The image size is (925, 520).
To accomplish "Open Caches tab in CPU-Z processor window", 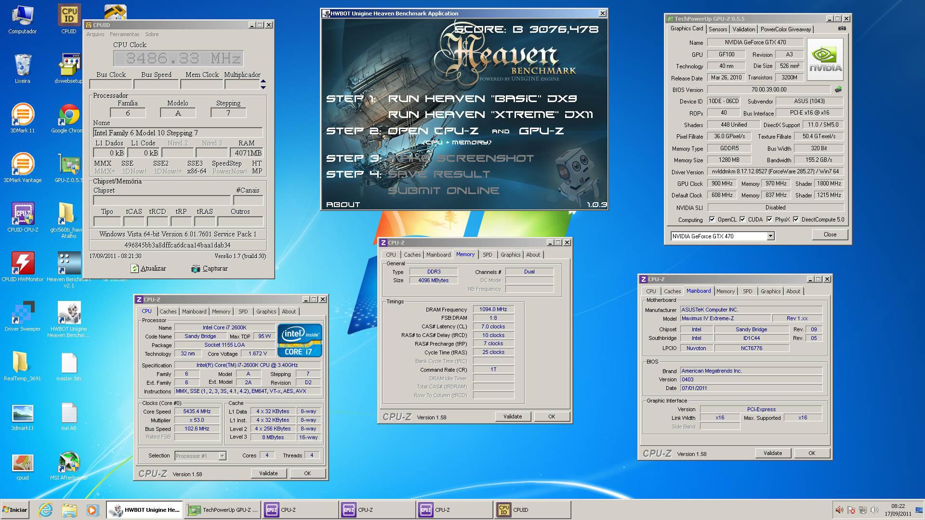I will (x=168, y=312).
